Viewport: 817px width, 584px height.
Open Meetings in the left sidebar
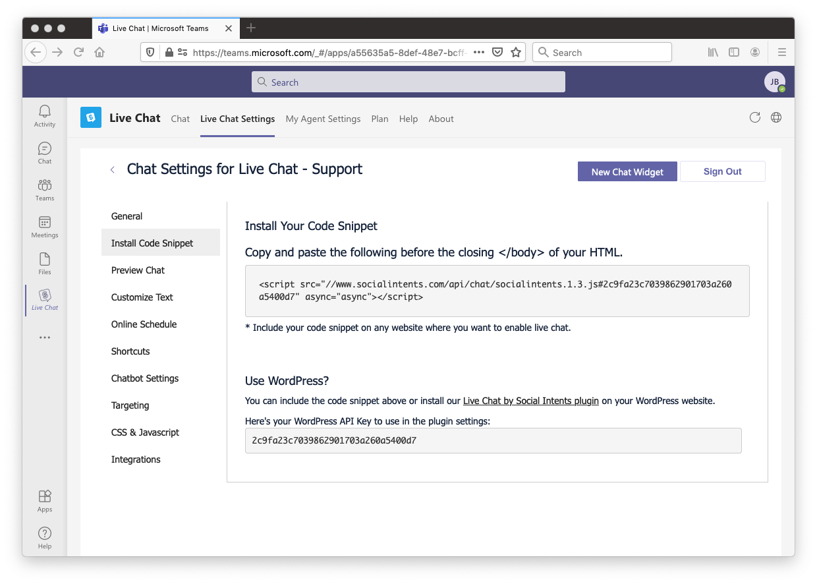pyautogui.click(x=45, y=227)
